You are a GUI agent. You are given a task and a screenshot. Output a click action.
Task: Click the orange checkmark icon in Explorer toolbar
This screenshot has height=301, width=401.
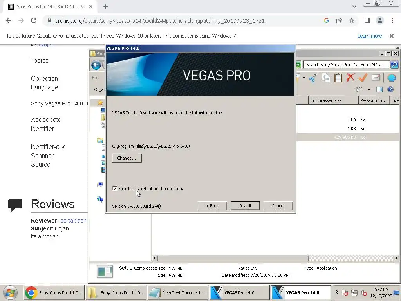(363, 77)
